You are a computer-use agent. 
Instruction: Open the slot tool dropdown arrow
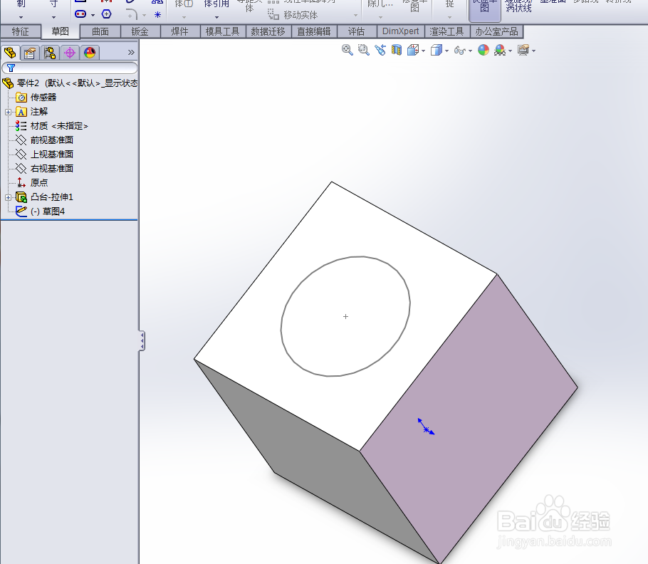(x=93, y=15)
